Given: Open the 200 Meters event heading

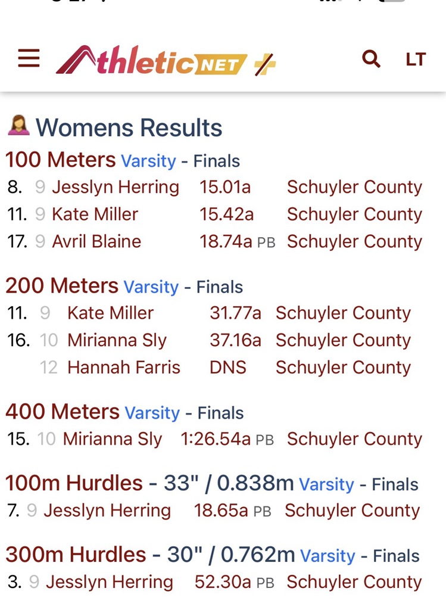Looking at the screenshot, I should (x=62, y=286).
